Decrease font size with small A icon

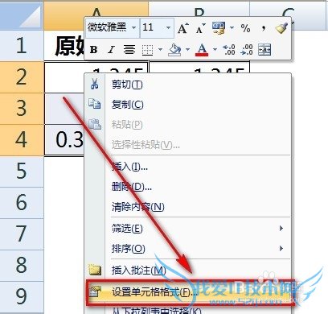(200, 28)
